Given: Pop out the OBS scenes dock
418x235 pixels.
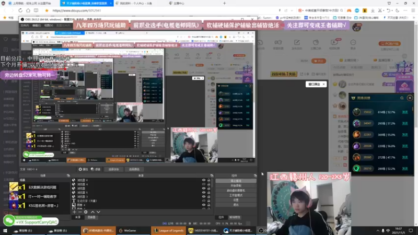Looking at the screenshot, I should (68, 175).
